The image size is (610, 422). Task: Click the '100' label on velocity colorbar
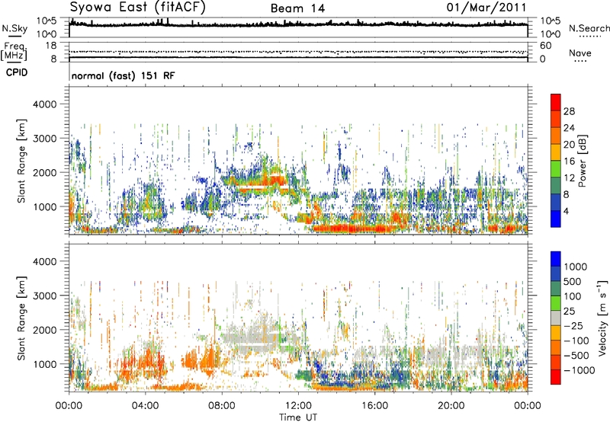click(573, 296)
